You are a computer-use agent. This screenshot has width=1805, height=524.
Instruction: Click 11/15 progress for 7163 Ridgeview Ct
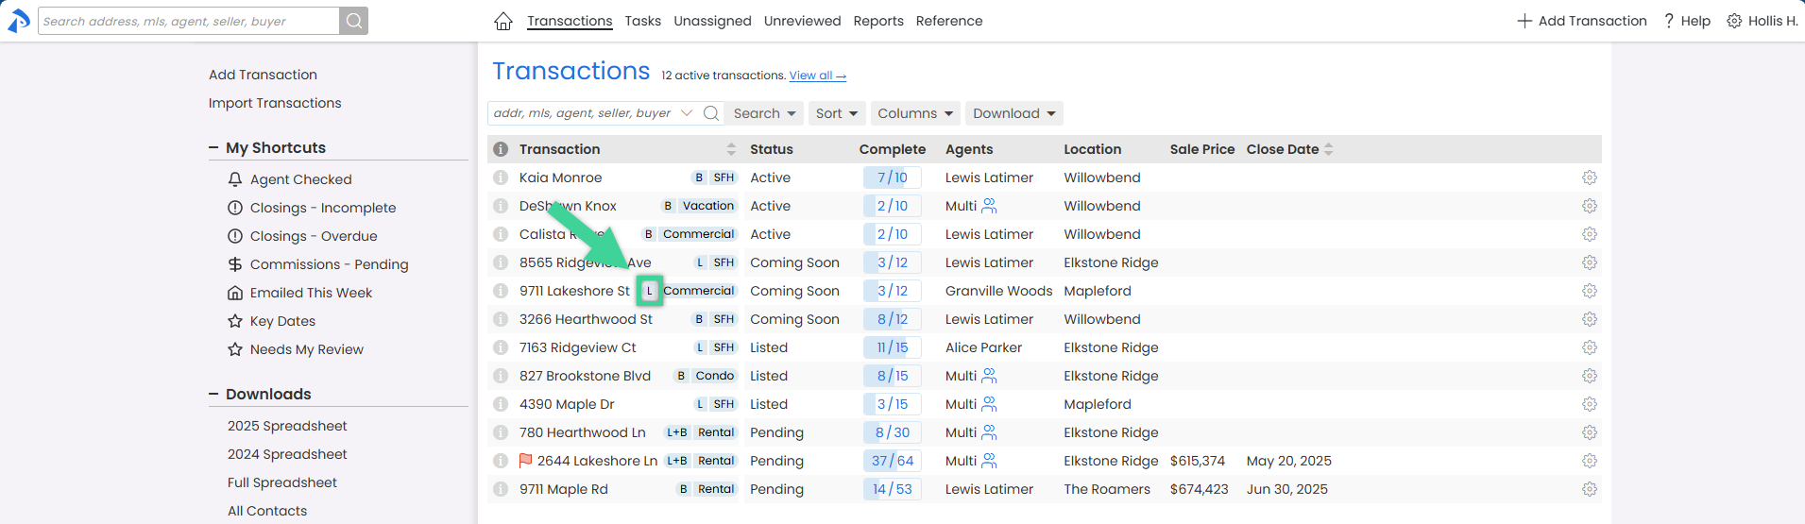tap(892, 347)
